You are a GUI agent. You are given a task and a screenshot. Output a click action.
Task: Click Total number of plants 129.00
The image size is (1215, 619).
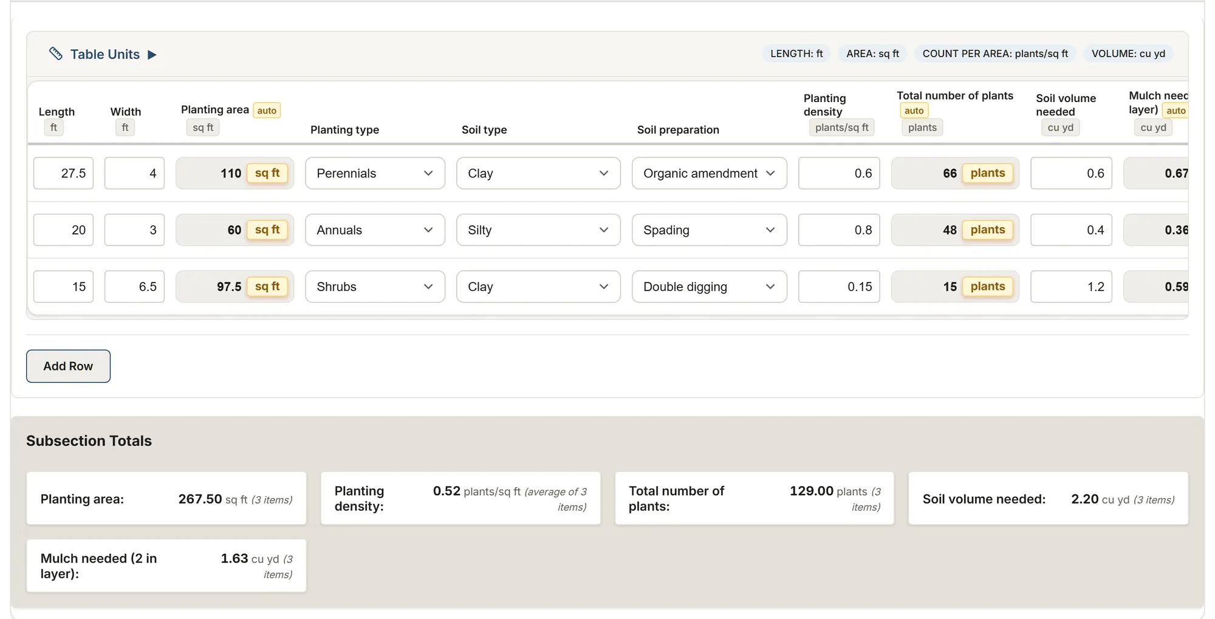point(812,491)
